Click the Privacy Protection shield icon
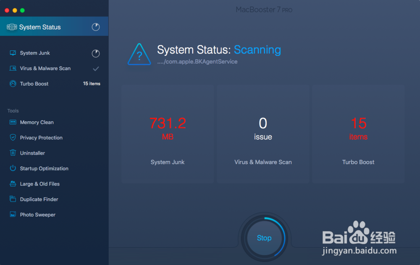The image size is (420, 265). pos(13,137)
